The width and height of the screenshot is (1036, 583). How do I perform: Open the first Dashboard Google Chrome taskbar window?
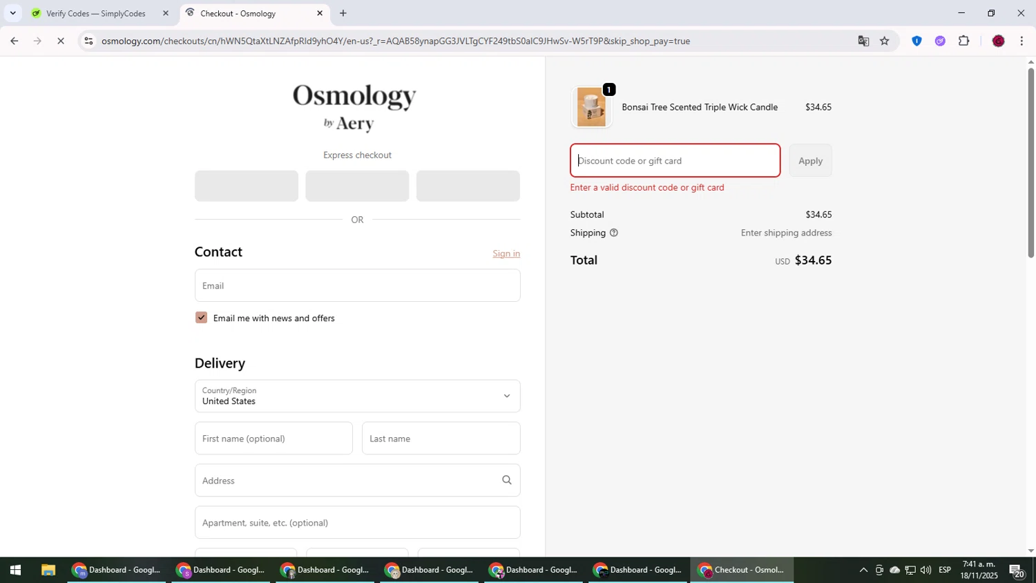[x=117, y=570]
